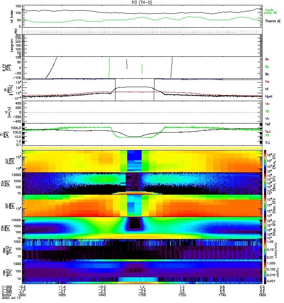284x303 pixels.
Task: Click the '1700' time tick label
Action: pos(142,295)
